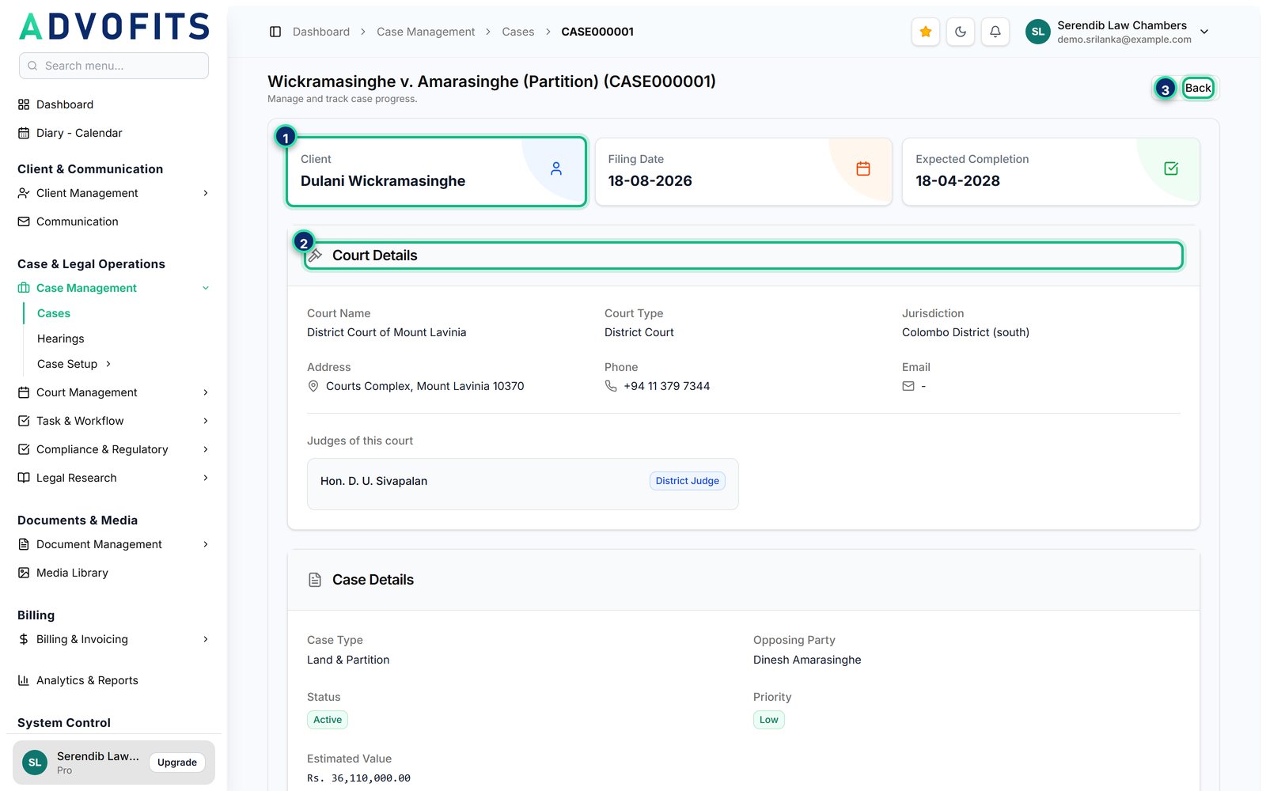Click the Client Dulani Wickramasinghe card

436,172
